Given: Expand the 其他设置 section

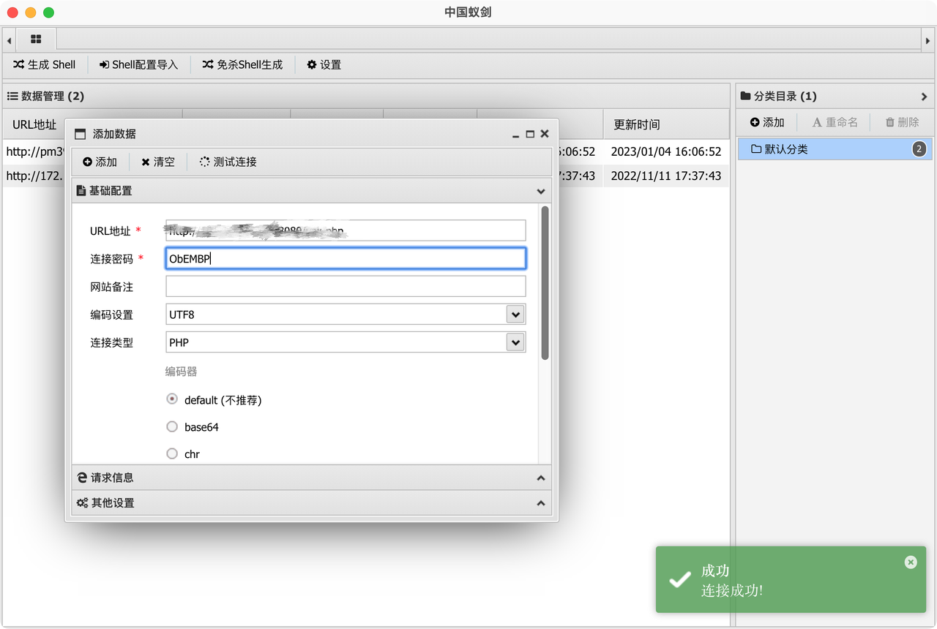Looking at the screenshot, I should (312, 503).
